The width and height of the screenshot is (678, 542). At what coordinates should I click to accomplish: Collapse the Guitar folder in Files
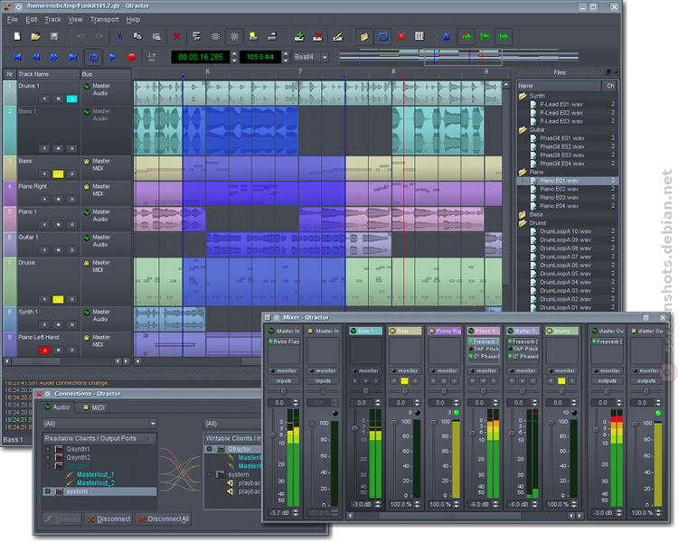(523, 130)
